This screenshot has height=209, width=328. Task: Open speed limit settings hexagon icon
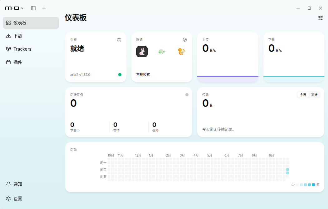coord(185,40)
